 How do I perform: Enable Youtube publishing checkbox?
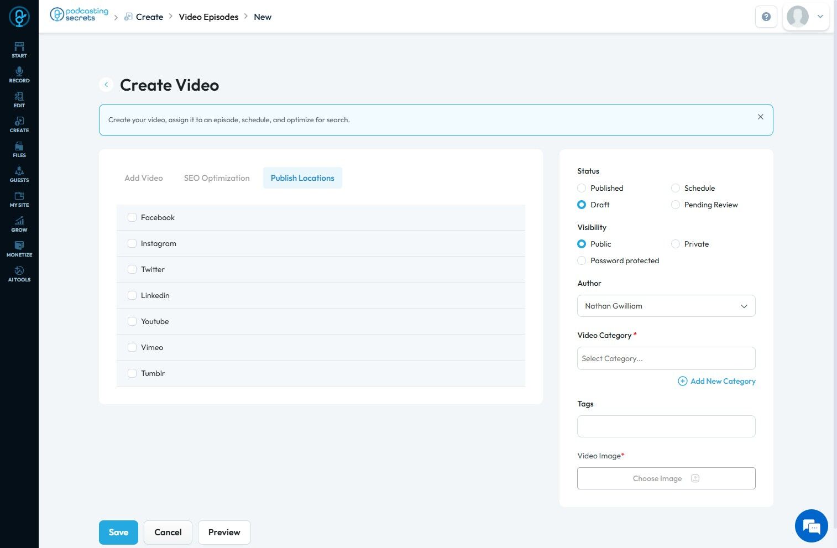coord(132,321)
